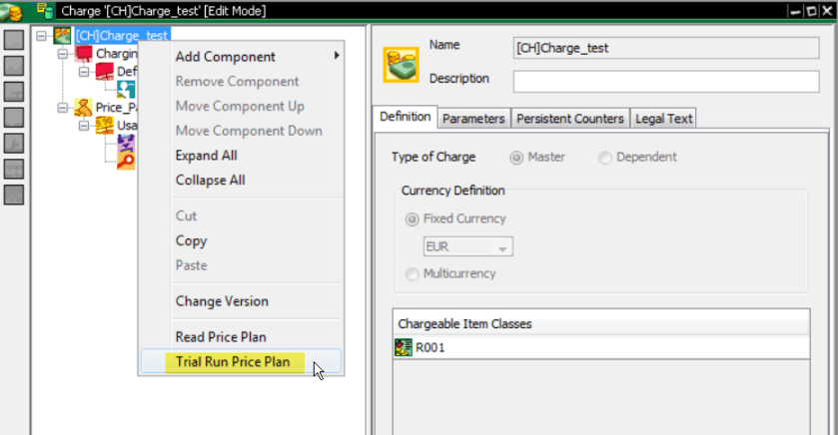Image resolution: width=838 pixels, height=435 pixels.
Task: Select the Master charge type radio button
Action: click(516, 158)
